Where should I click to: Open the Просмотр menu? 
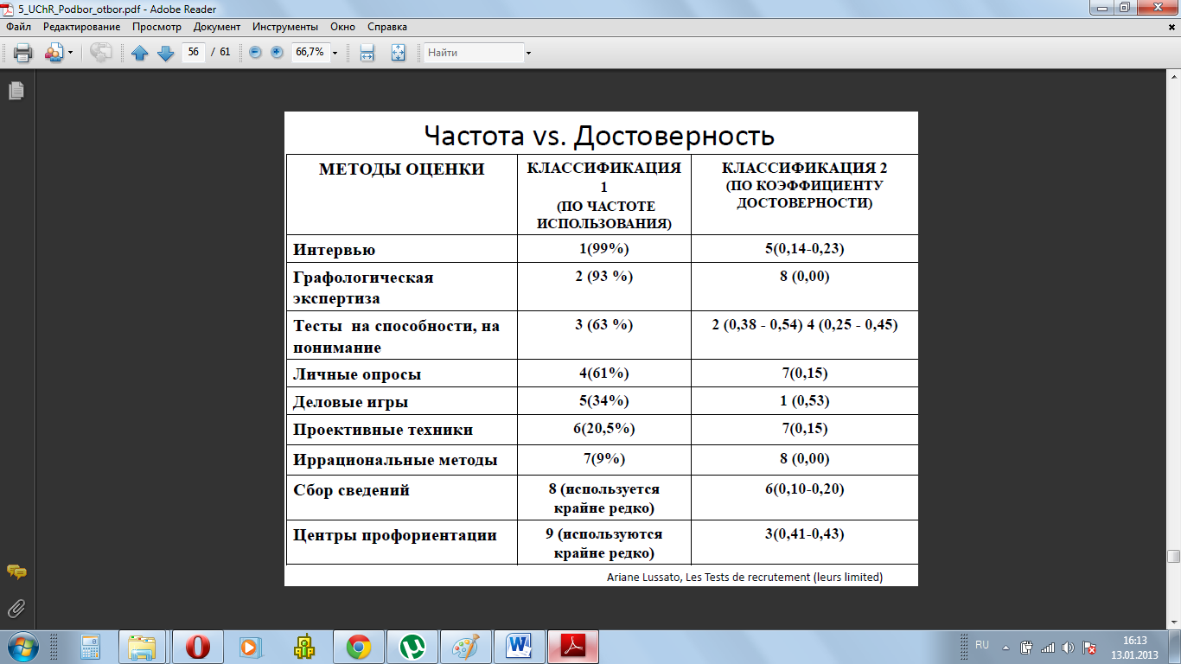(x=156, y=27)
